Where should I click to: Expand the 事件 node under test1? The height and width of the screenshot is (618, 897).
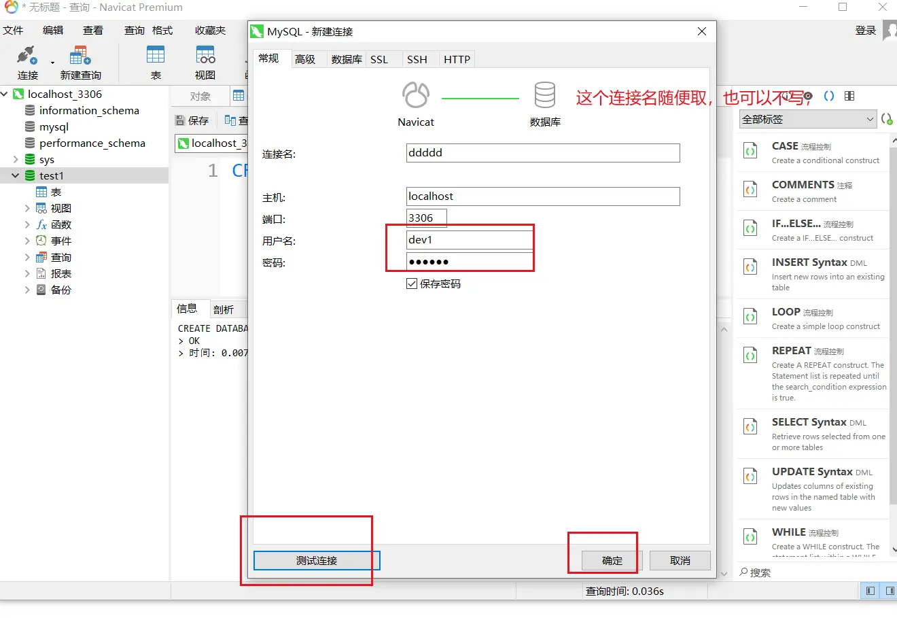(27, 241)
